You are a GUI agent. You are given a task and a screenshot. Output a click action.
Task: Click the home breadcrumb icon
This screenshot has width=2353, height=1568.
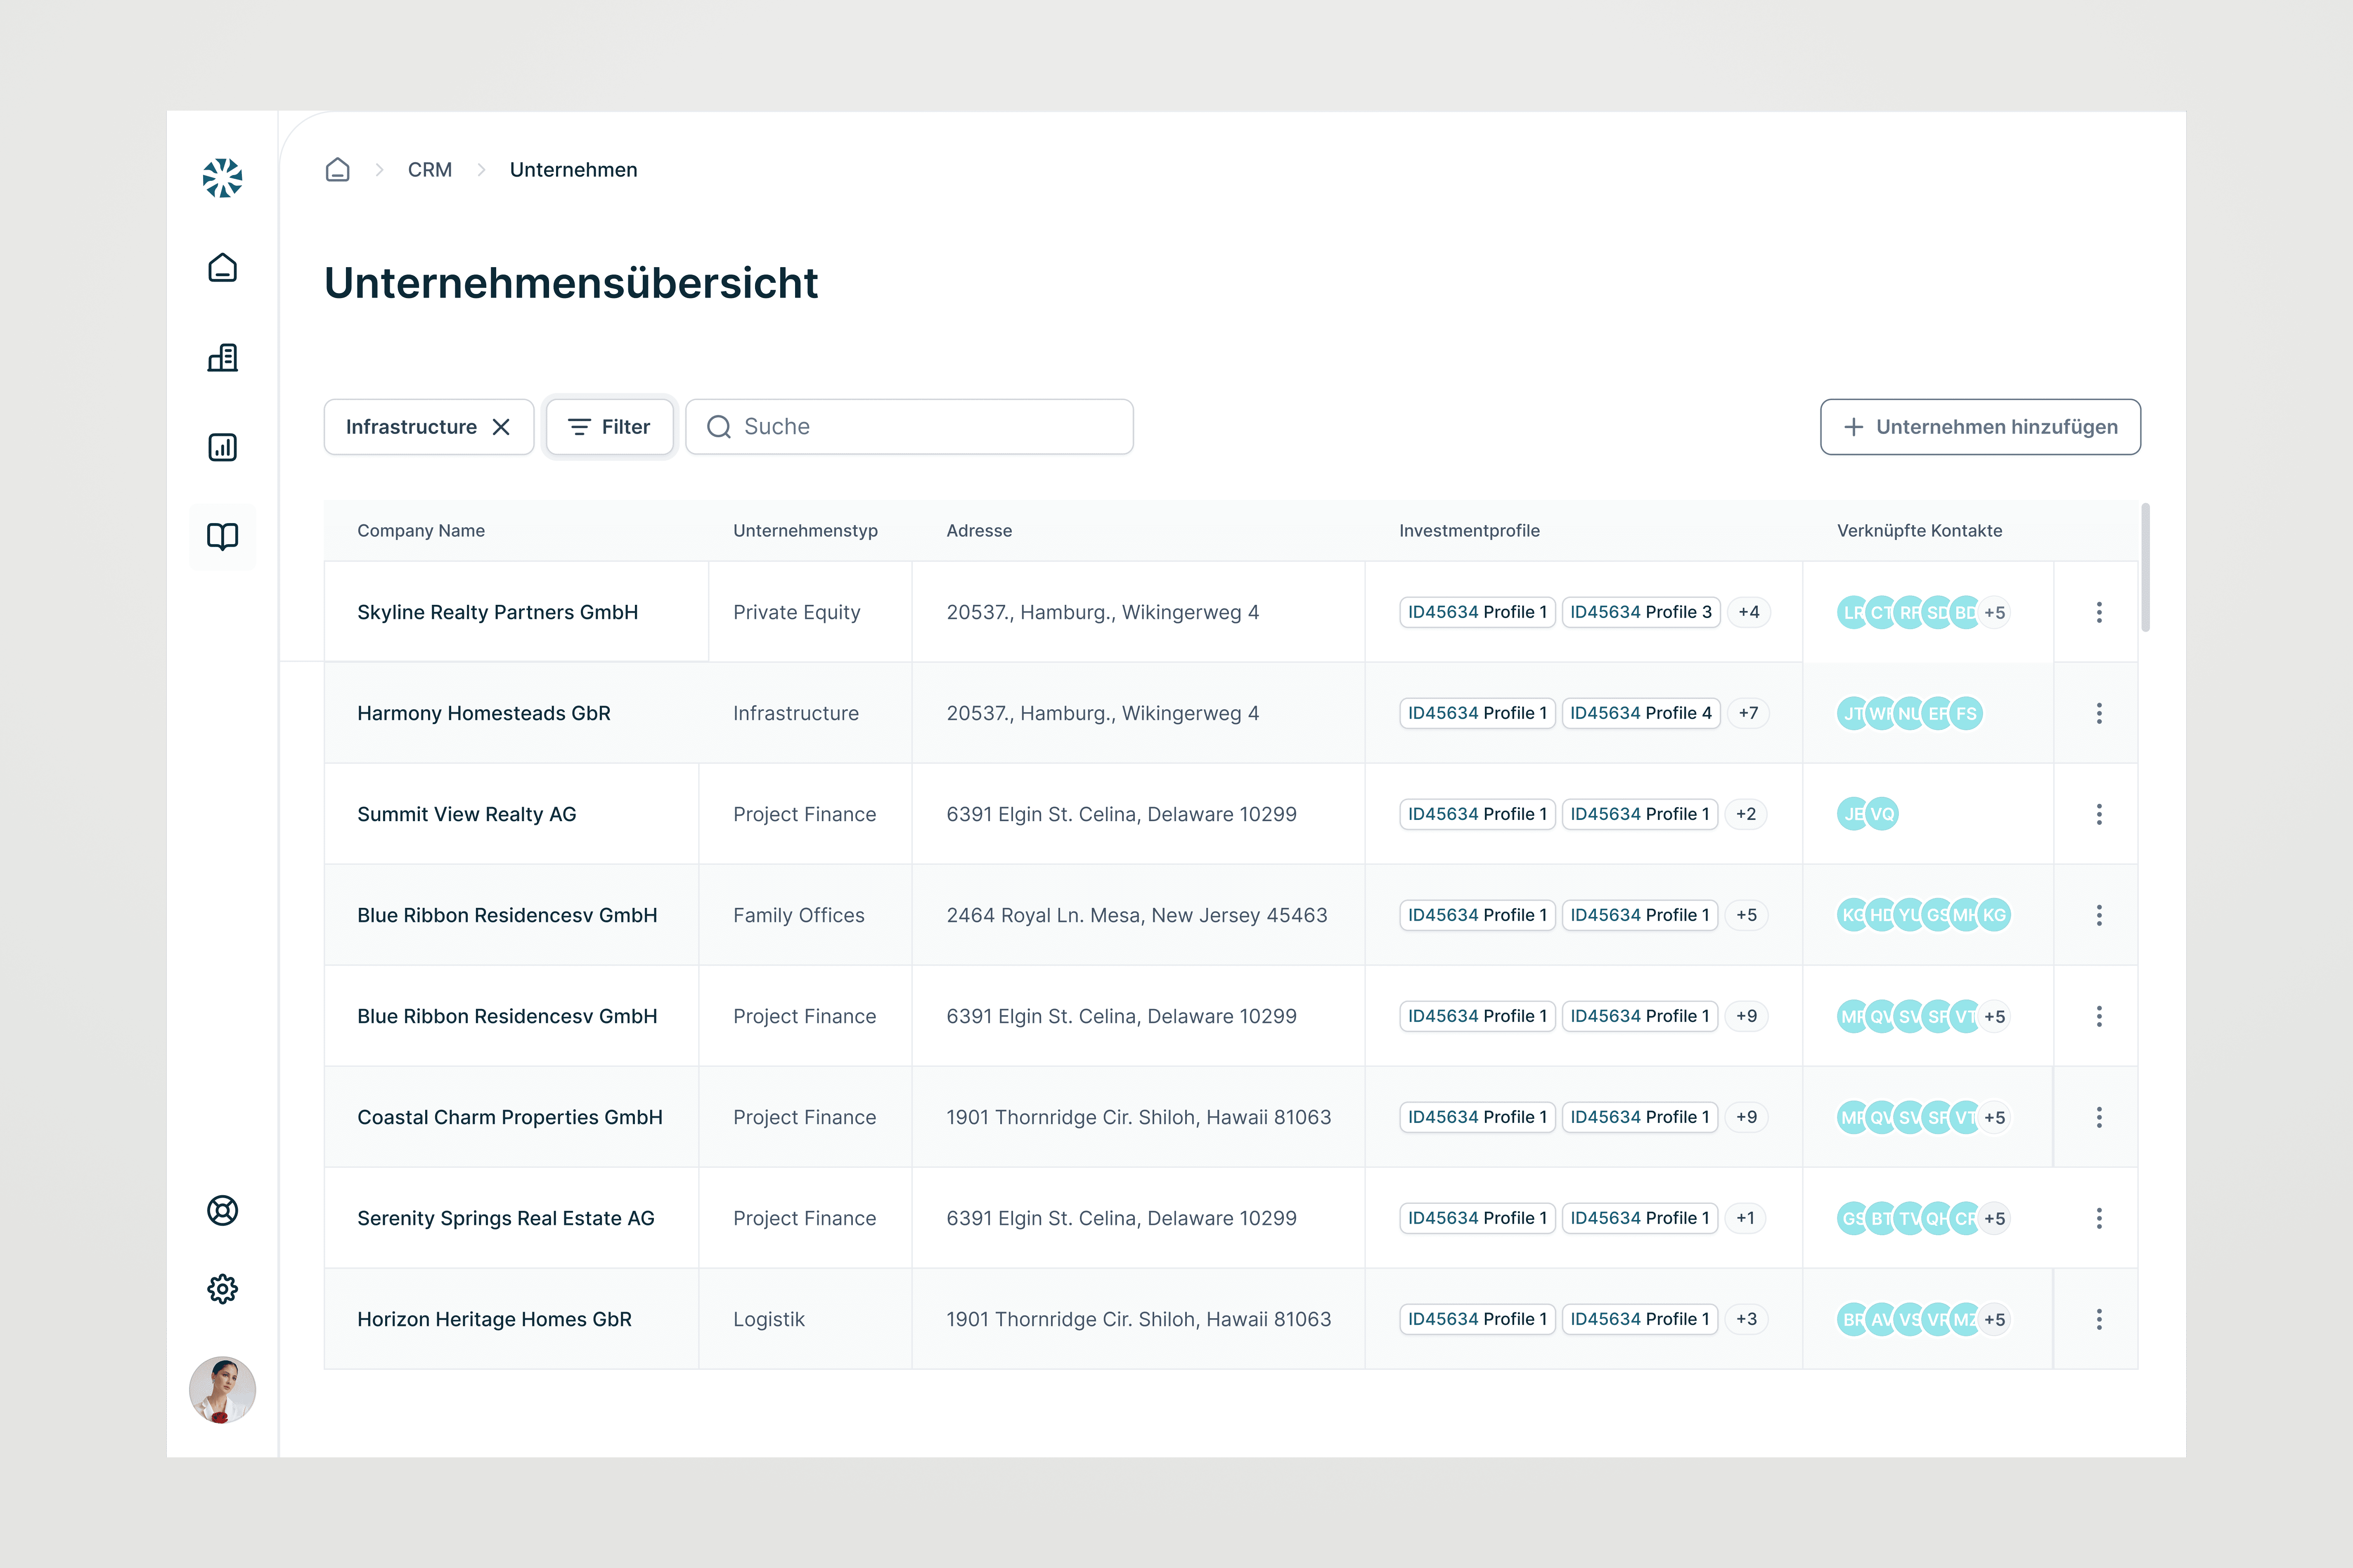click(338, 170)
